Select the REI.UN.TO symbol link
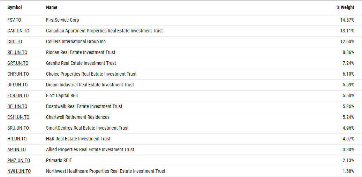 (x=17, y=53)
